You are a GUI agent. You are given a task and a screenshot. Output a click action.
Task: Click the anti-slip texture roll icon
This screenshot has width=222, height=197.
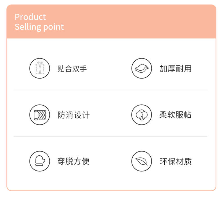click(40, 115)
